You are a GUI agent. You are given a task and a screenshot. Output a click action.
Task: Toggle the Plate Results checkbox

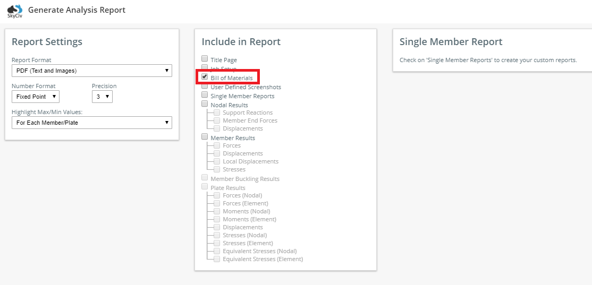click(x=205, y=186)
